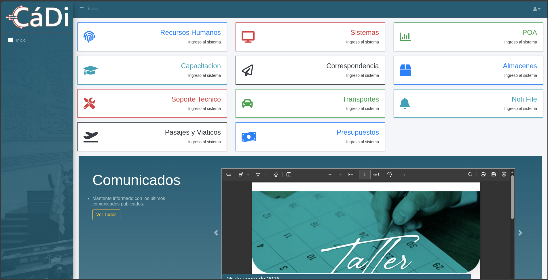
Task: Open the Sistemas system link
Action: tap(365, 33)
